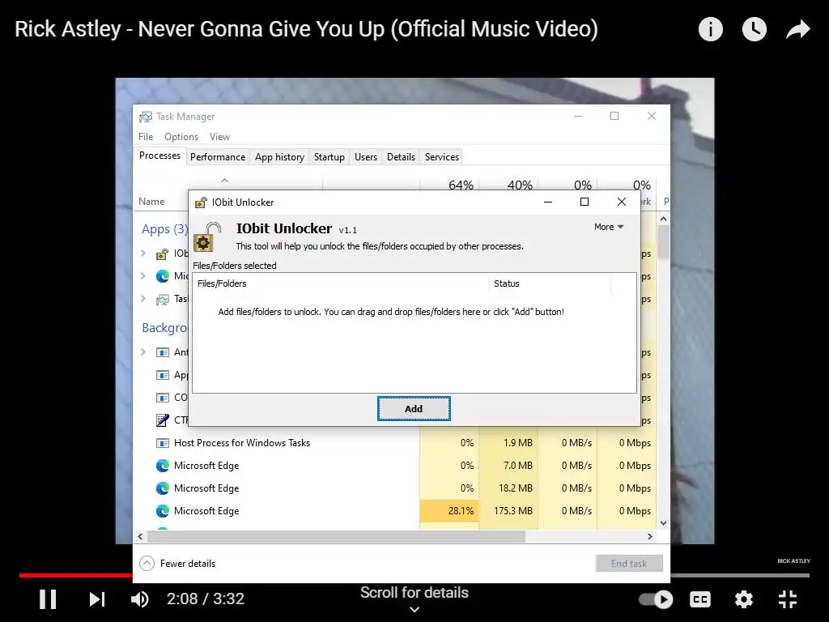Click the horizontal scrollbar right arrow

[x=650, y=537]
